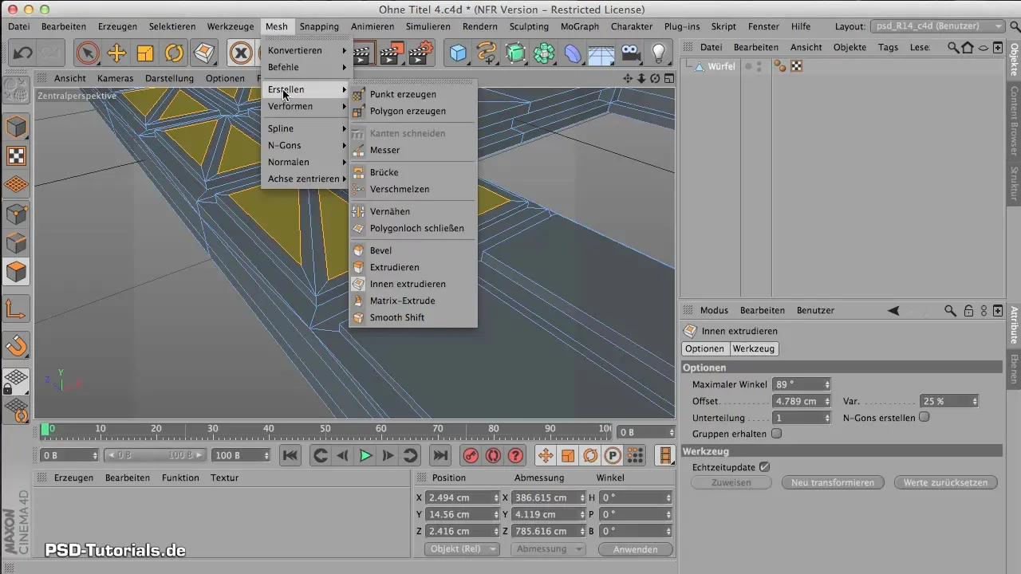Click the Neu transformieren button

[x=833, y=482]
